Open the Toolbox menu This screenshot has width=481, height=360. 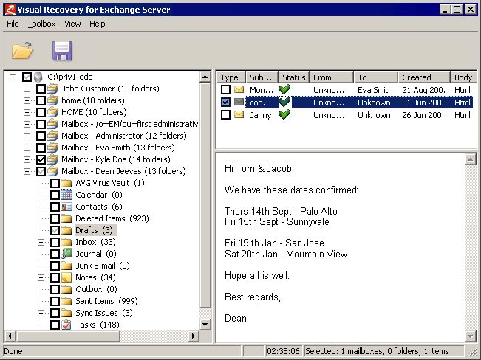coord(41,24)
